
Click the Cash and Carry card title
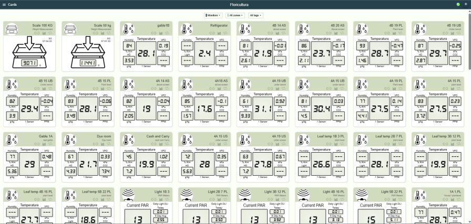point(158,136)
